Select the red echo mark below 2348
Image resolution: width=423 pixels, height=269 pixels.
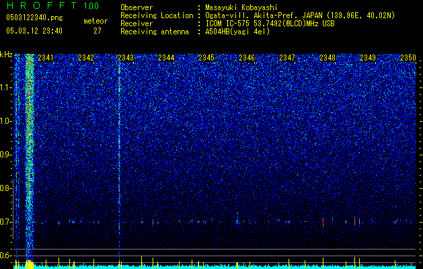pyautogui.click(x=323, y=222)
